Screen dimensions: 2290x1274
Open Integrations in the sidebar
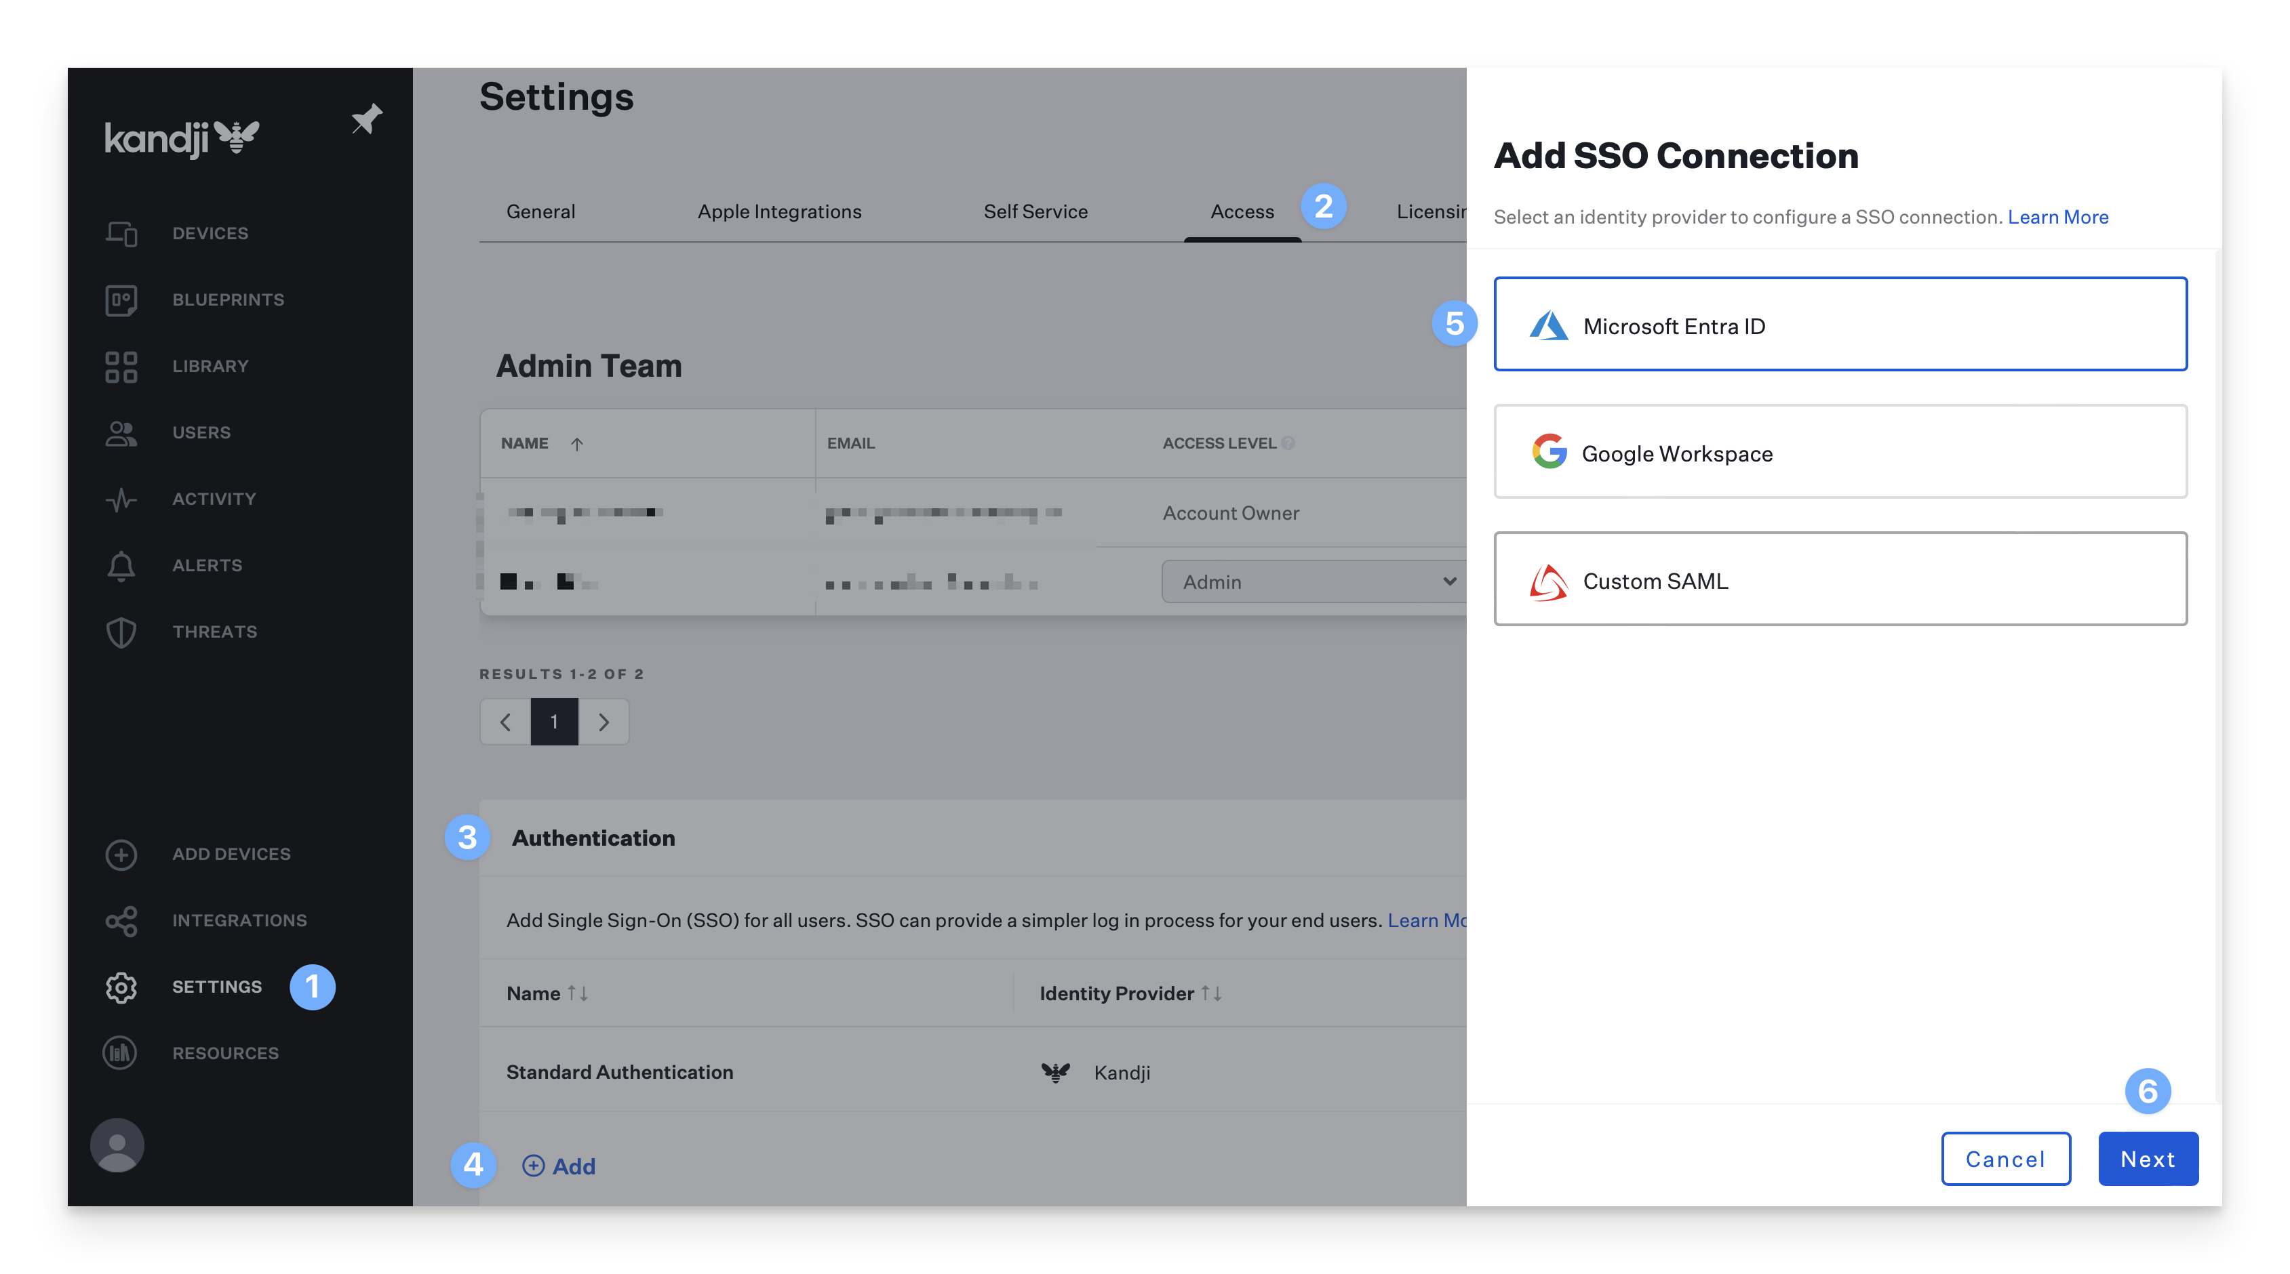[239, 922]
